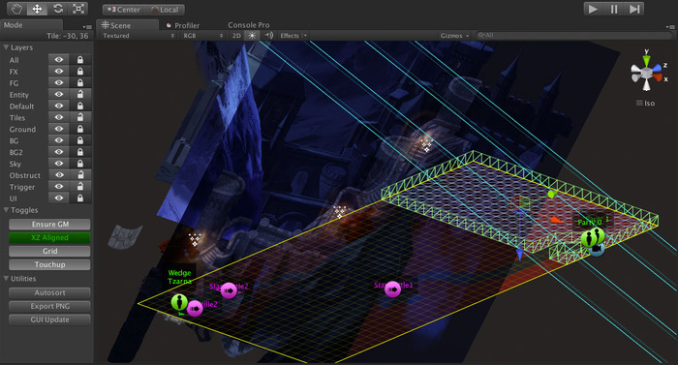The width and height of the screenshot is (678, 365).
Task: Focus the scene search field
Action: coord(573,36)
